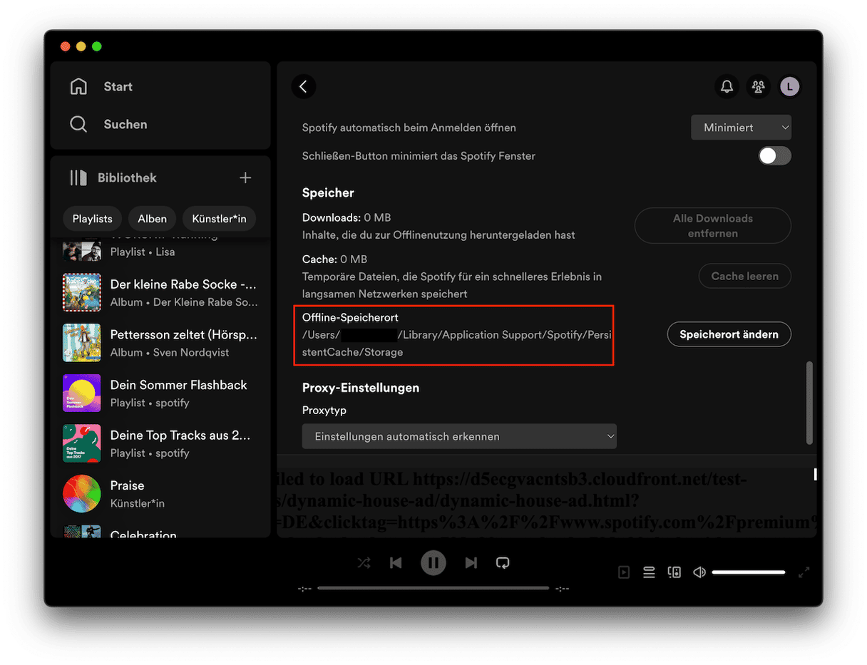Click the 'Proxy-Einstellungen' heading

361,388
